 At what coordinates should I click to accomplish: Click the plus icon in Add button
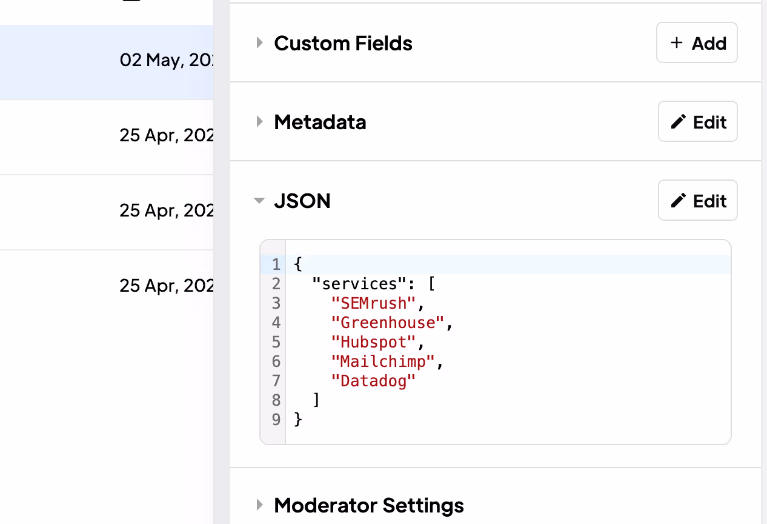tap(676, 43)
